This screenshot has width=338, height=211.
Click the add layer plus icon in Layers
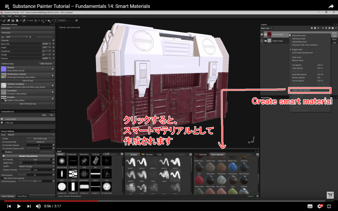pos(323,28)
